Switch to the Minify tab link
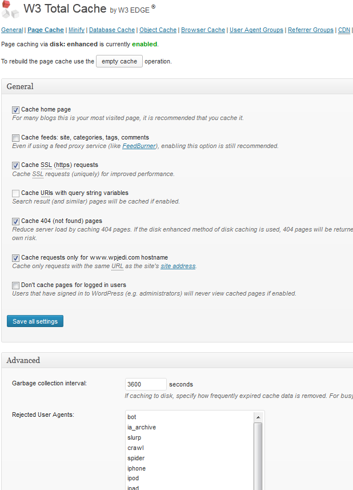This screenshot has height=490, width=353. 77,30
